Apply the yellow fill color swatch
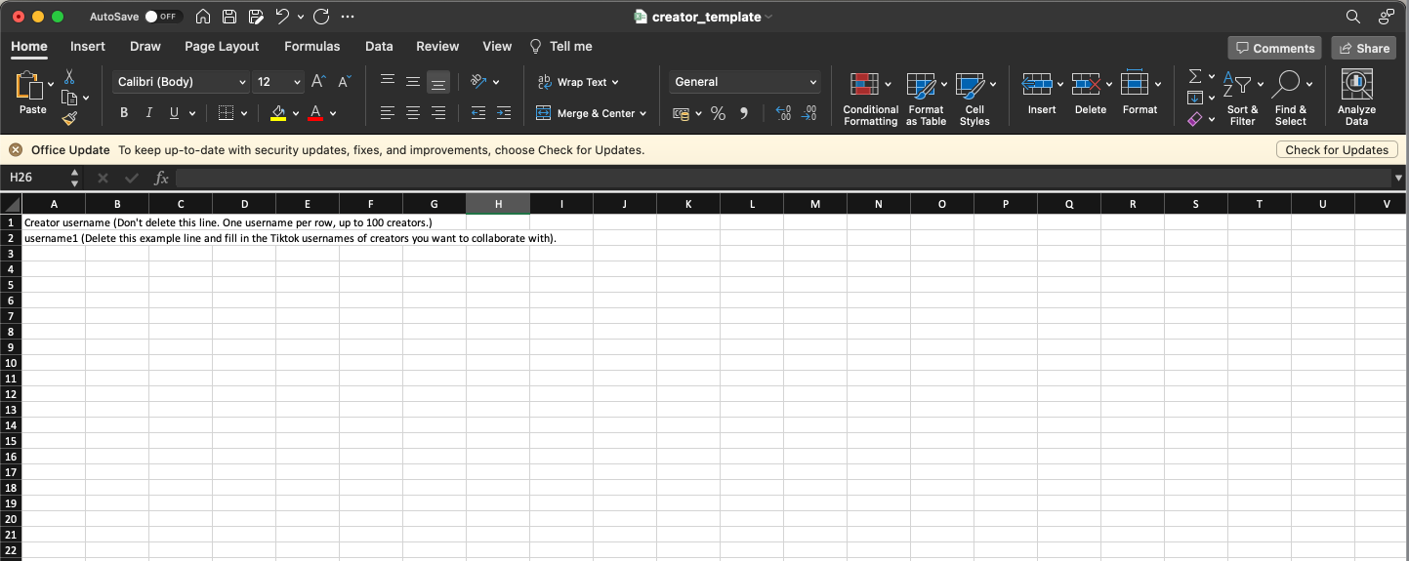 (x=278, y=113)
